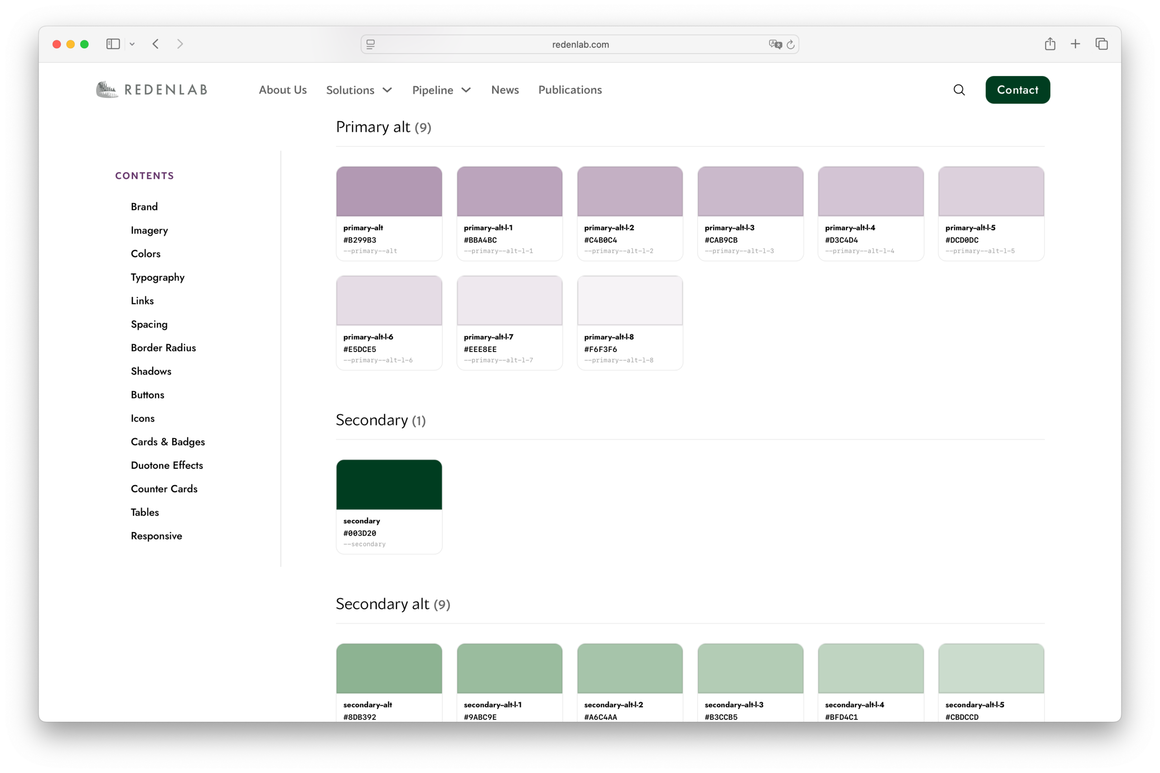This screenshot has width=1160, height=773.
Task: Click the search magnifier icon
Action: pos(959,90)
